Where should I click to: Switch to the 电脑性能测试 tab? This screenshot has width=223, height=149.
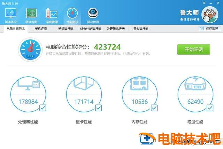pos(16,29)
